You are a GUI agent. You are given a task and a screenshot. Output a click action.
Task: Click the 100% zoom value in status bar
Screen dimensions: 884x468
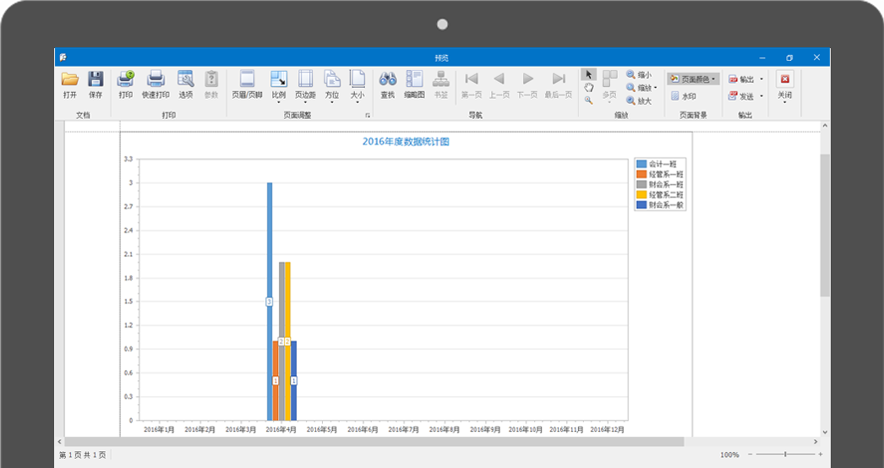[x=729, y=454]
